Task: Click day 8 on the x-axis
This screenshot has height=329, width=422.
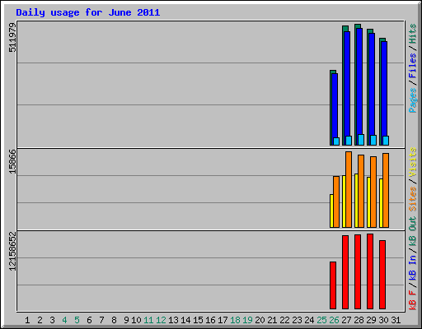Action: 114,320
